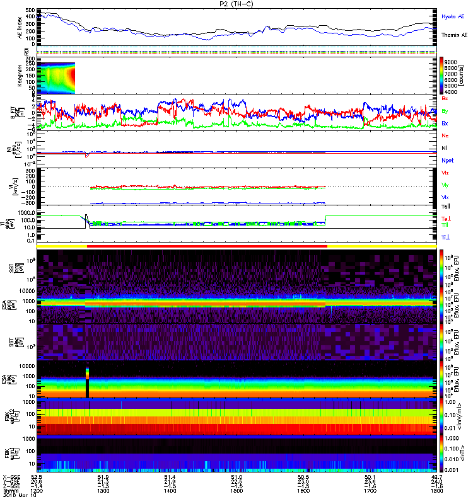This screenshot has width=473, height=504.
Task: Click the [counts] unit label beside Keogram bar
Action: coord(462,76)
